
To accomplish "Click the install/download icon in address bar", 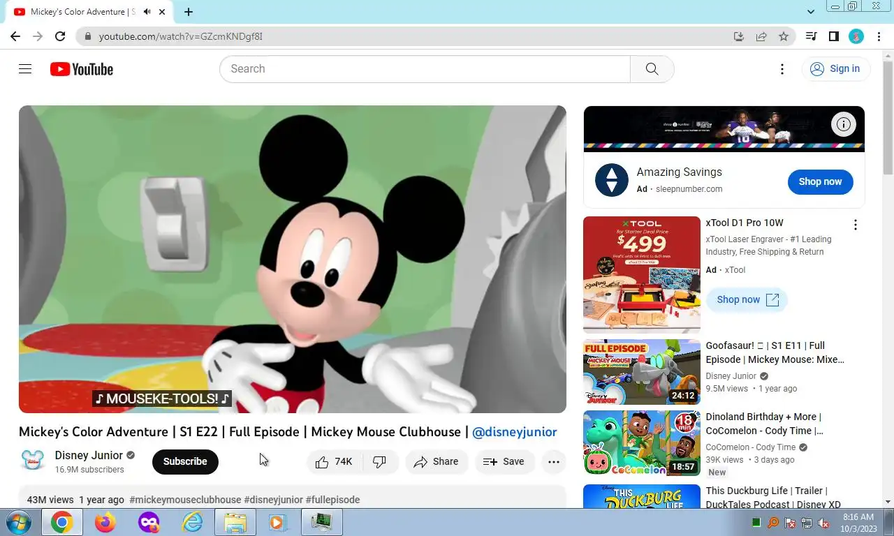I will click(739, 36).
